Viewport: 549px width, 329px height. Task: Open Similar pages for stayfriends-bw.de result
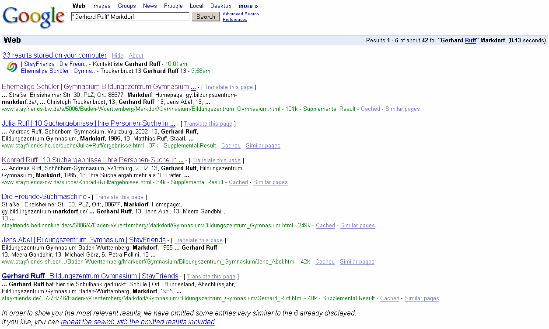[x=402, y=109]
